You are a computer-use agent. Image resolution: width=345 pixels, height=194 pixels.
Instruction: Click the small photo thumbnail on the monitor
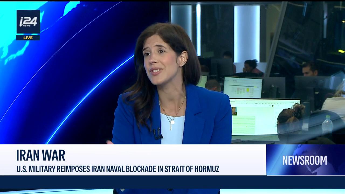[x=234, y=111]
